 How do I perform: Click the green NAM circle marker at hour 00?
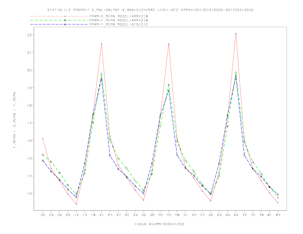point(43,154)
